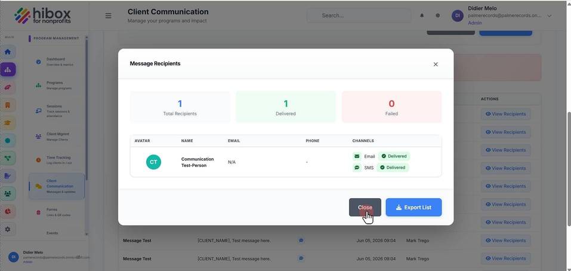
Task: View Recipients for Jun 05 Mark Trego last row
Action: click(x=505, y=258)
